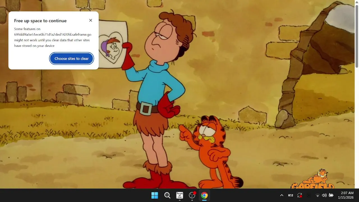Switch to OBS Studio in the taskbar
Image resolution: width=359 pixels, height=202 pixels.
[x=192, y=195]
